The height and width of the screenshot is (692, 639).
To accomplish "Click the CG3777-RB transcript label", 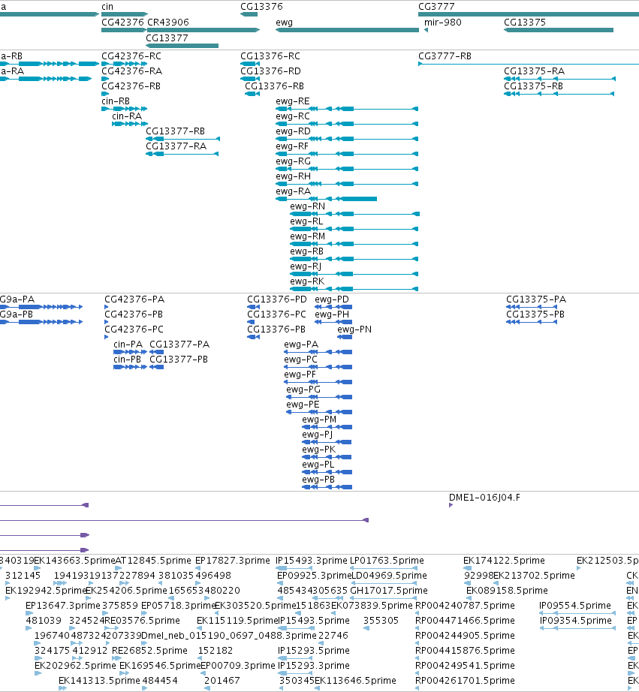I will tap(445, 56).
